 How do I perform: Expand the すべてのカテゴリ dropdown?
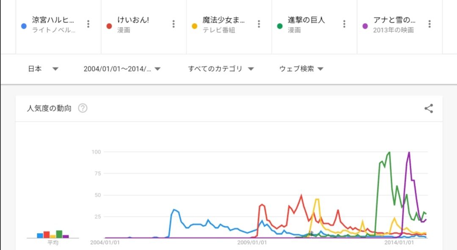(x=221, y=69)
